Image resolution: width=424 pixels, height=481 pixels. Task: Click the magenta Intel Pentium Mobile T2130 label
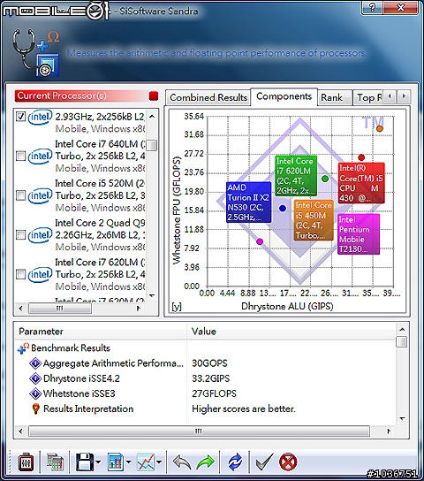click(359, 234)
